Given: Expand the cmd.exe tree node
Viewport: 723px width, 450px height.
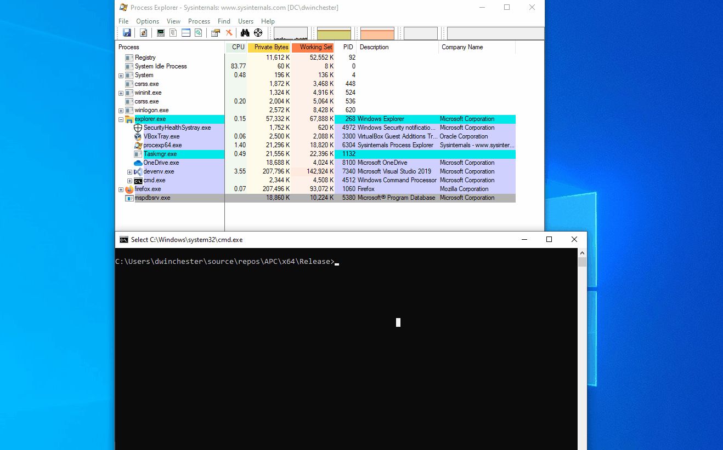Looking at the screenshot, I should (x=129, y=181).
